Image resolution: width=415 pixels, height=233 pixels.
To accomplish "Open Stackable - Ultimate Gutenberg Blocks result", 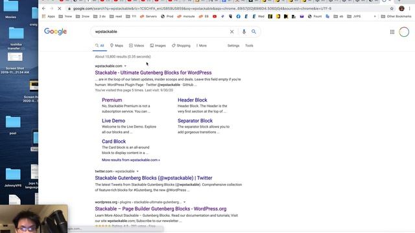I will [153, 72].
